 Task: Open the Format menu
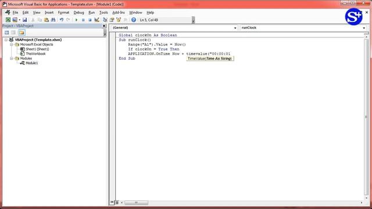click(x=63, y=12)
